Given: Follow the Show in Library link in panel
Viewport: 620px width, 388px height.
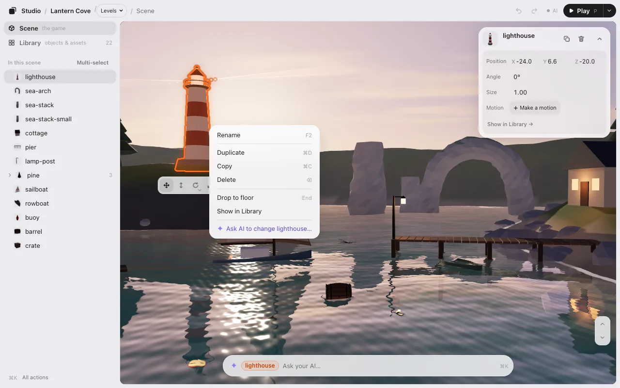Looking at the screenshot, I should coord(510,124).
